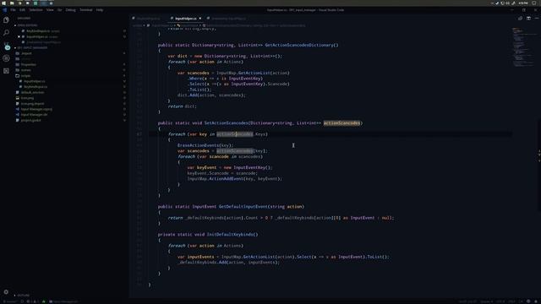Open KeybindInput.cs under scripts folder
Viewport: 541px width, 304px height.
coord(36,87)
